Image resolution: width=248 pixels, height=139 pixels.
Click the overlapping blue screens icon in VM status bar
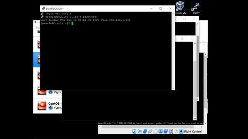(165, 131)
